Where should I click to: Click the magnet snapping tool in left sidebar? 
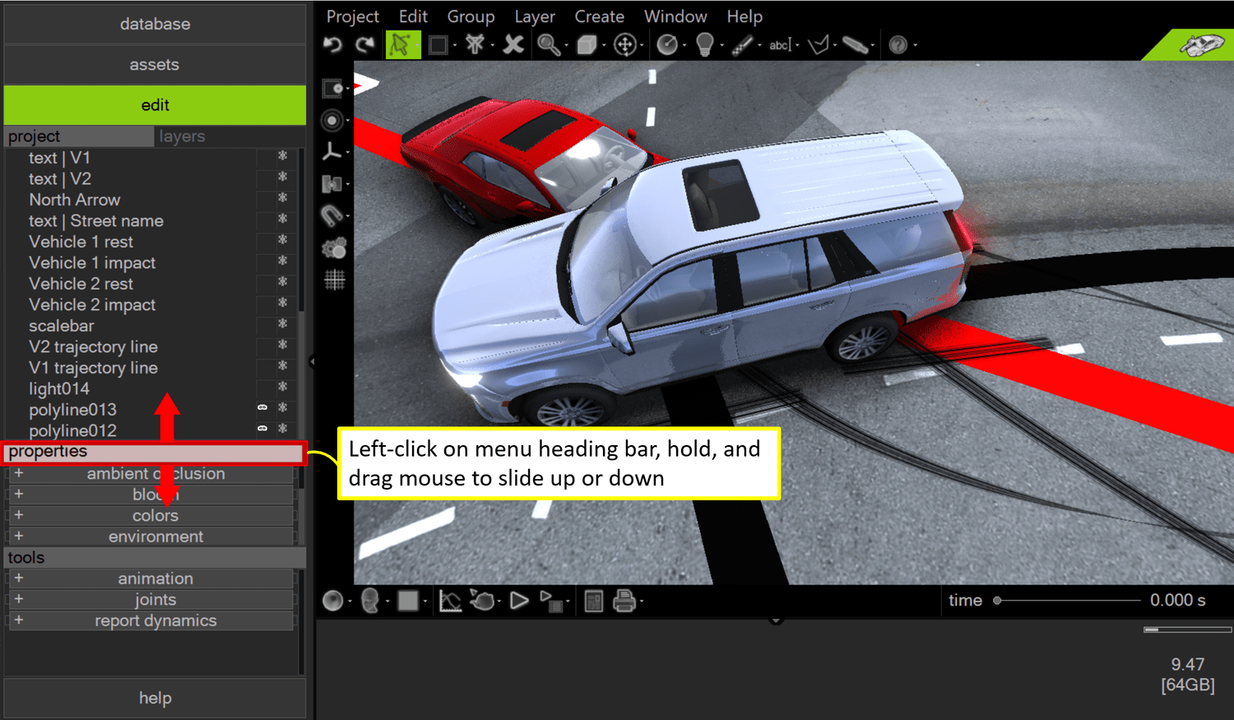pyautogui.click(x=333, y=215)
